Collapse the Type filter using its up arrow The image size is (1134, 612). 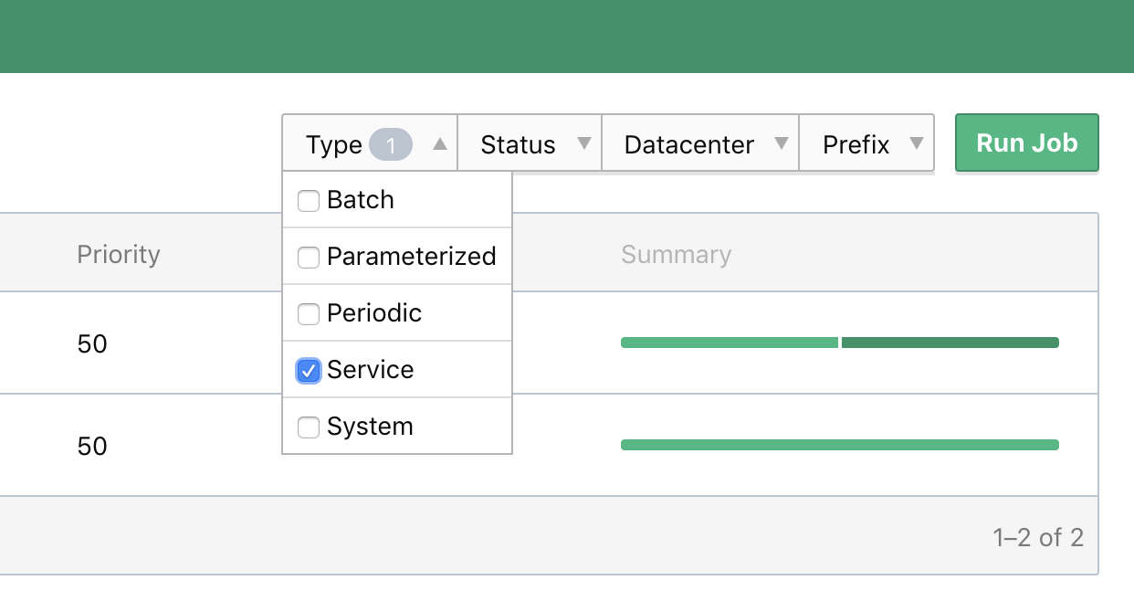tap(440, 143)
